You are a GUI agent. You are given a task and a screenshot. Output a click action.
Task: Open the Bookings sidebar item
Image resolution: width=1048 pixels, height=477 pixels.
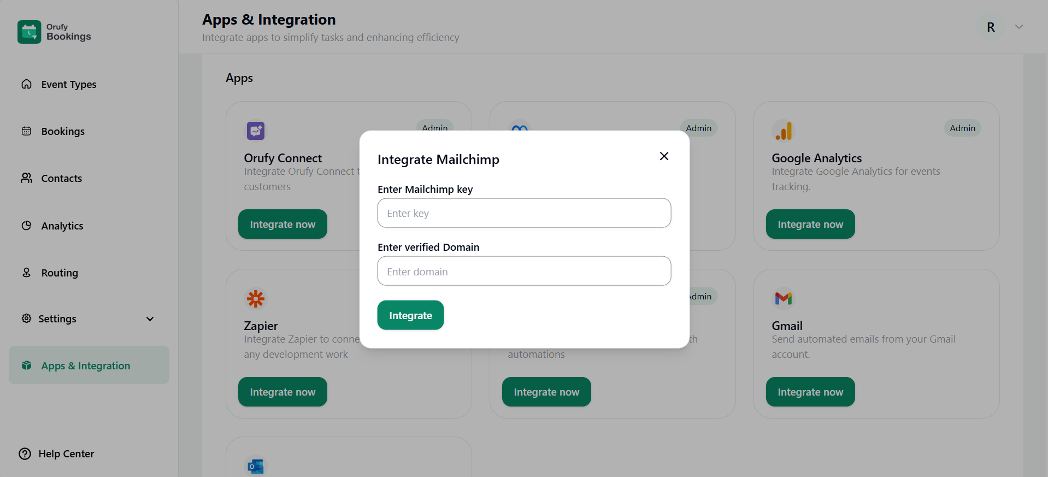point(63,131)
